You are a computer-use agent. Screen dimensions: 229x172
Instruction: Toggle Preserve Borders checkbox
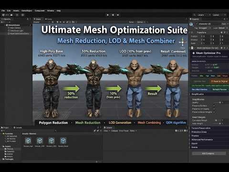point(214,106)
